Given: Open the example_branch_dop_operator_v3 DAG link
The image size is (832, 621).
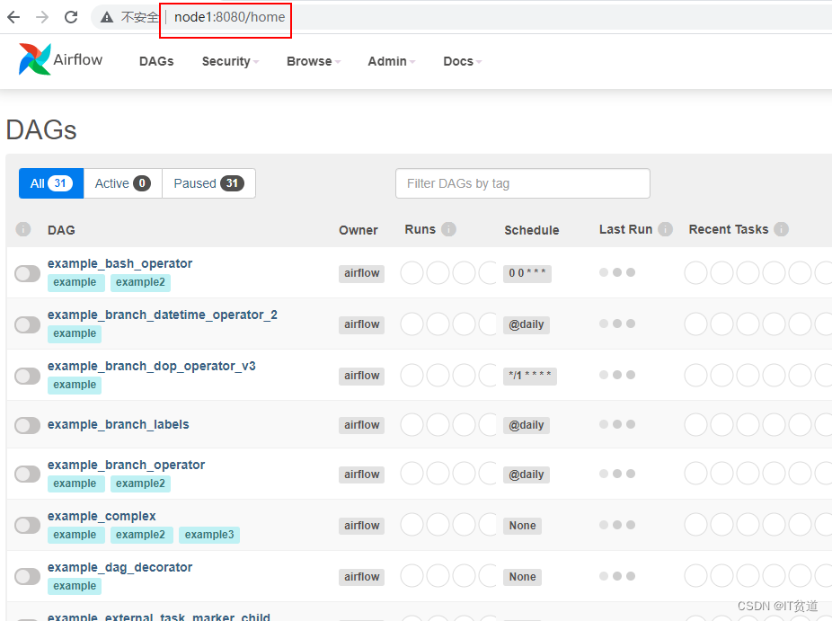Looking at the screenshot, I should click(152, 367).
